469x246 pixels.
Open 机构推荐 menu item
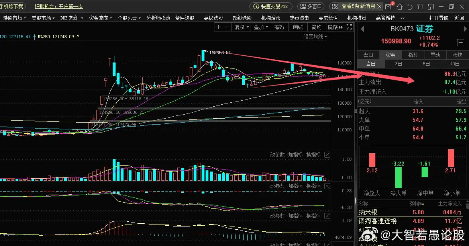(357, 18)
